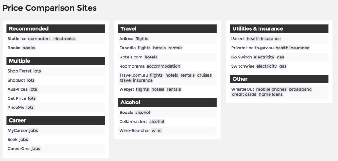The image size is (338, 161).
Task: Open the CareerOne link
Action: [x=18, y=149]
